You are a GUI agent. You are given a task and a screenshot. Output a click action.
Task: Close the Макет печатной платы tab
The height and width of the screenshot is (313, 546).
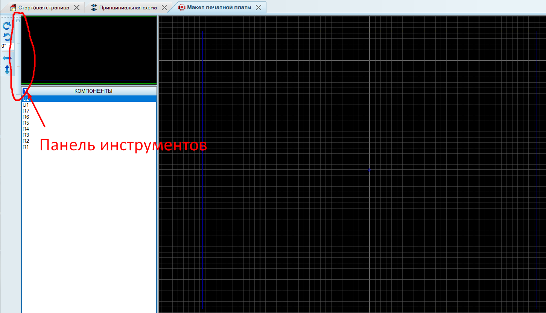(x=259, y=8)
